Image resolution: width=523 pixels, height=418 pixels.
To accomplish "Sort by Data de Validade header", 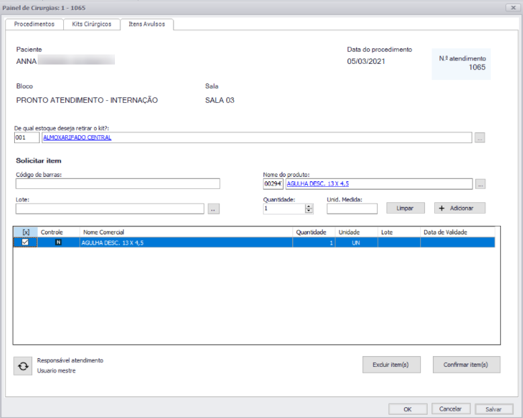I will [x=458, y=232].
